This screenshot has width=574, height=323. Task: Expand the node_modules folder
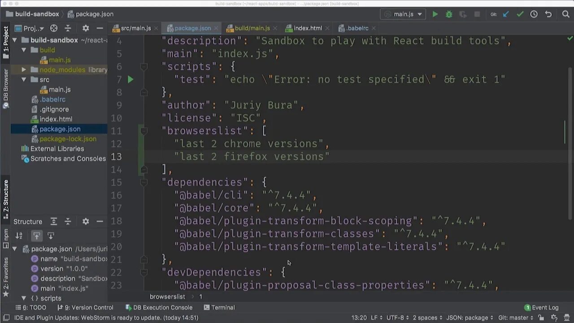pyautogui.click(x=24, y=70)
